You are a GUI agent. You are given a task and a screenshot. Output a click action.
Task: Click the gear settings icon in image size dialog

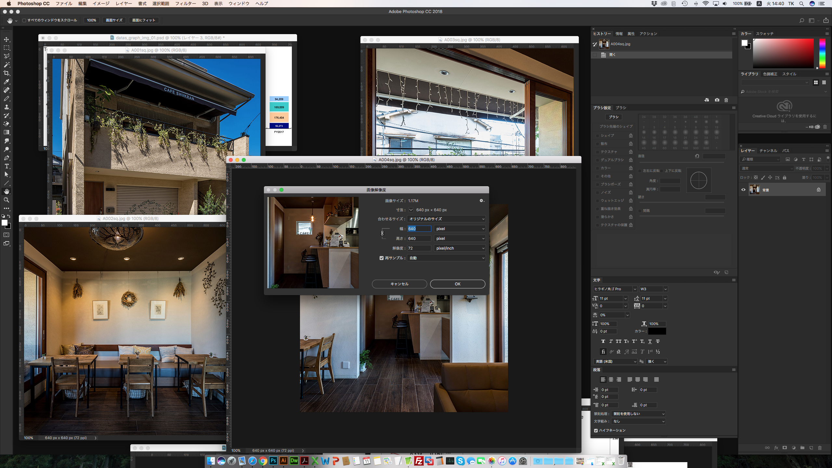(482, 201)
